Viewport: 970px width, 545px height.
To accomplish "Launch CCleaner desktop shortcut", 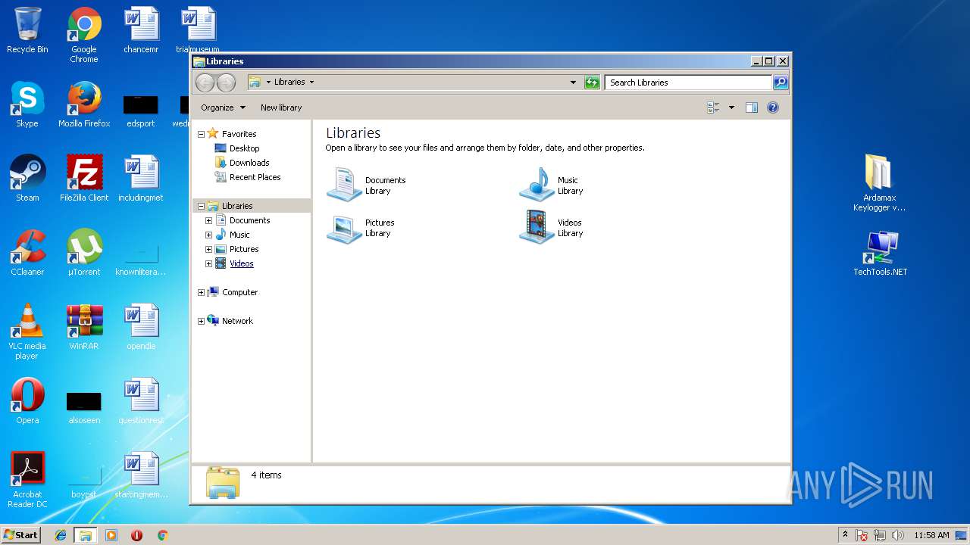I will 27,253.
